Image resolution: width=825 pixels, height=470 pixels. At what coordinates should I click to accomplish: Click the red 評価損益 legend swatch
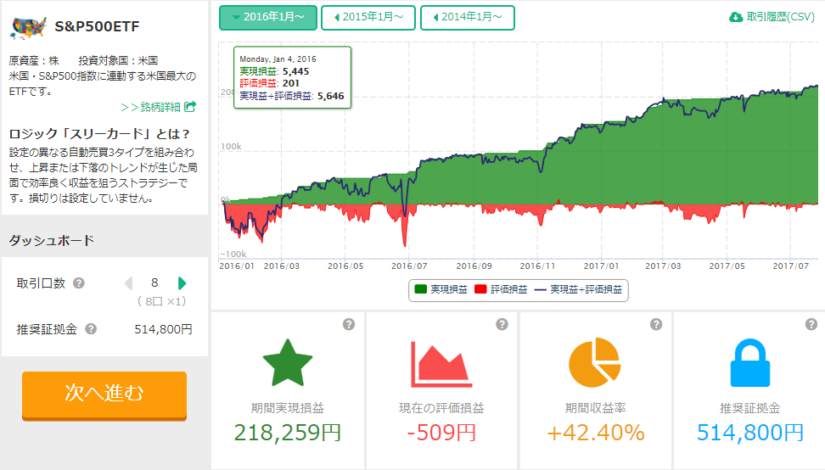coord(480,289)
